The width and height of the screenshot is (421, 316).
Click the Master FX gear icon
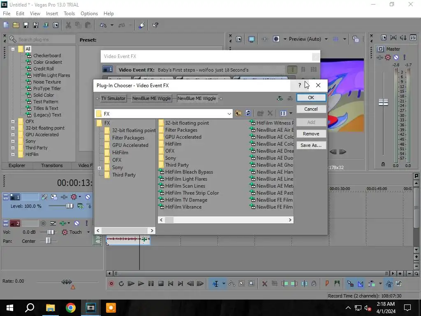(388, 57)
